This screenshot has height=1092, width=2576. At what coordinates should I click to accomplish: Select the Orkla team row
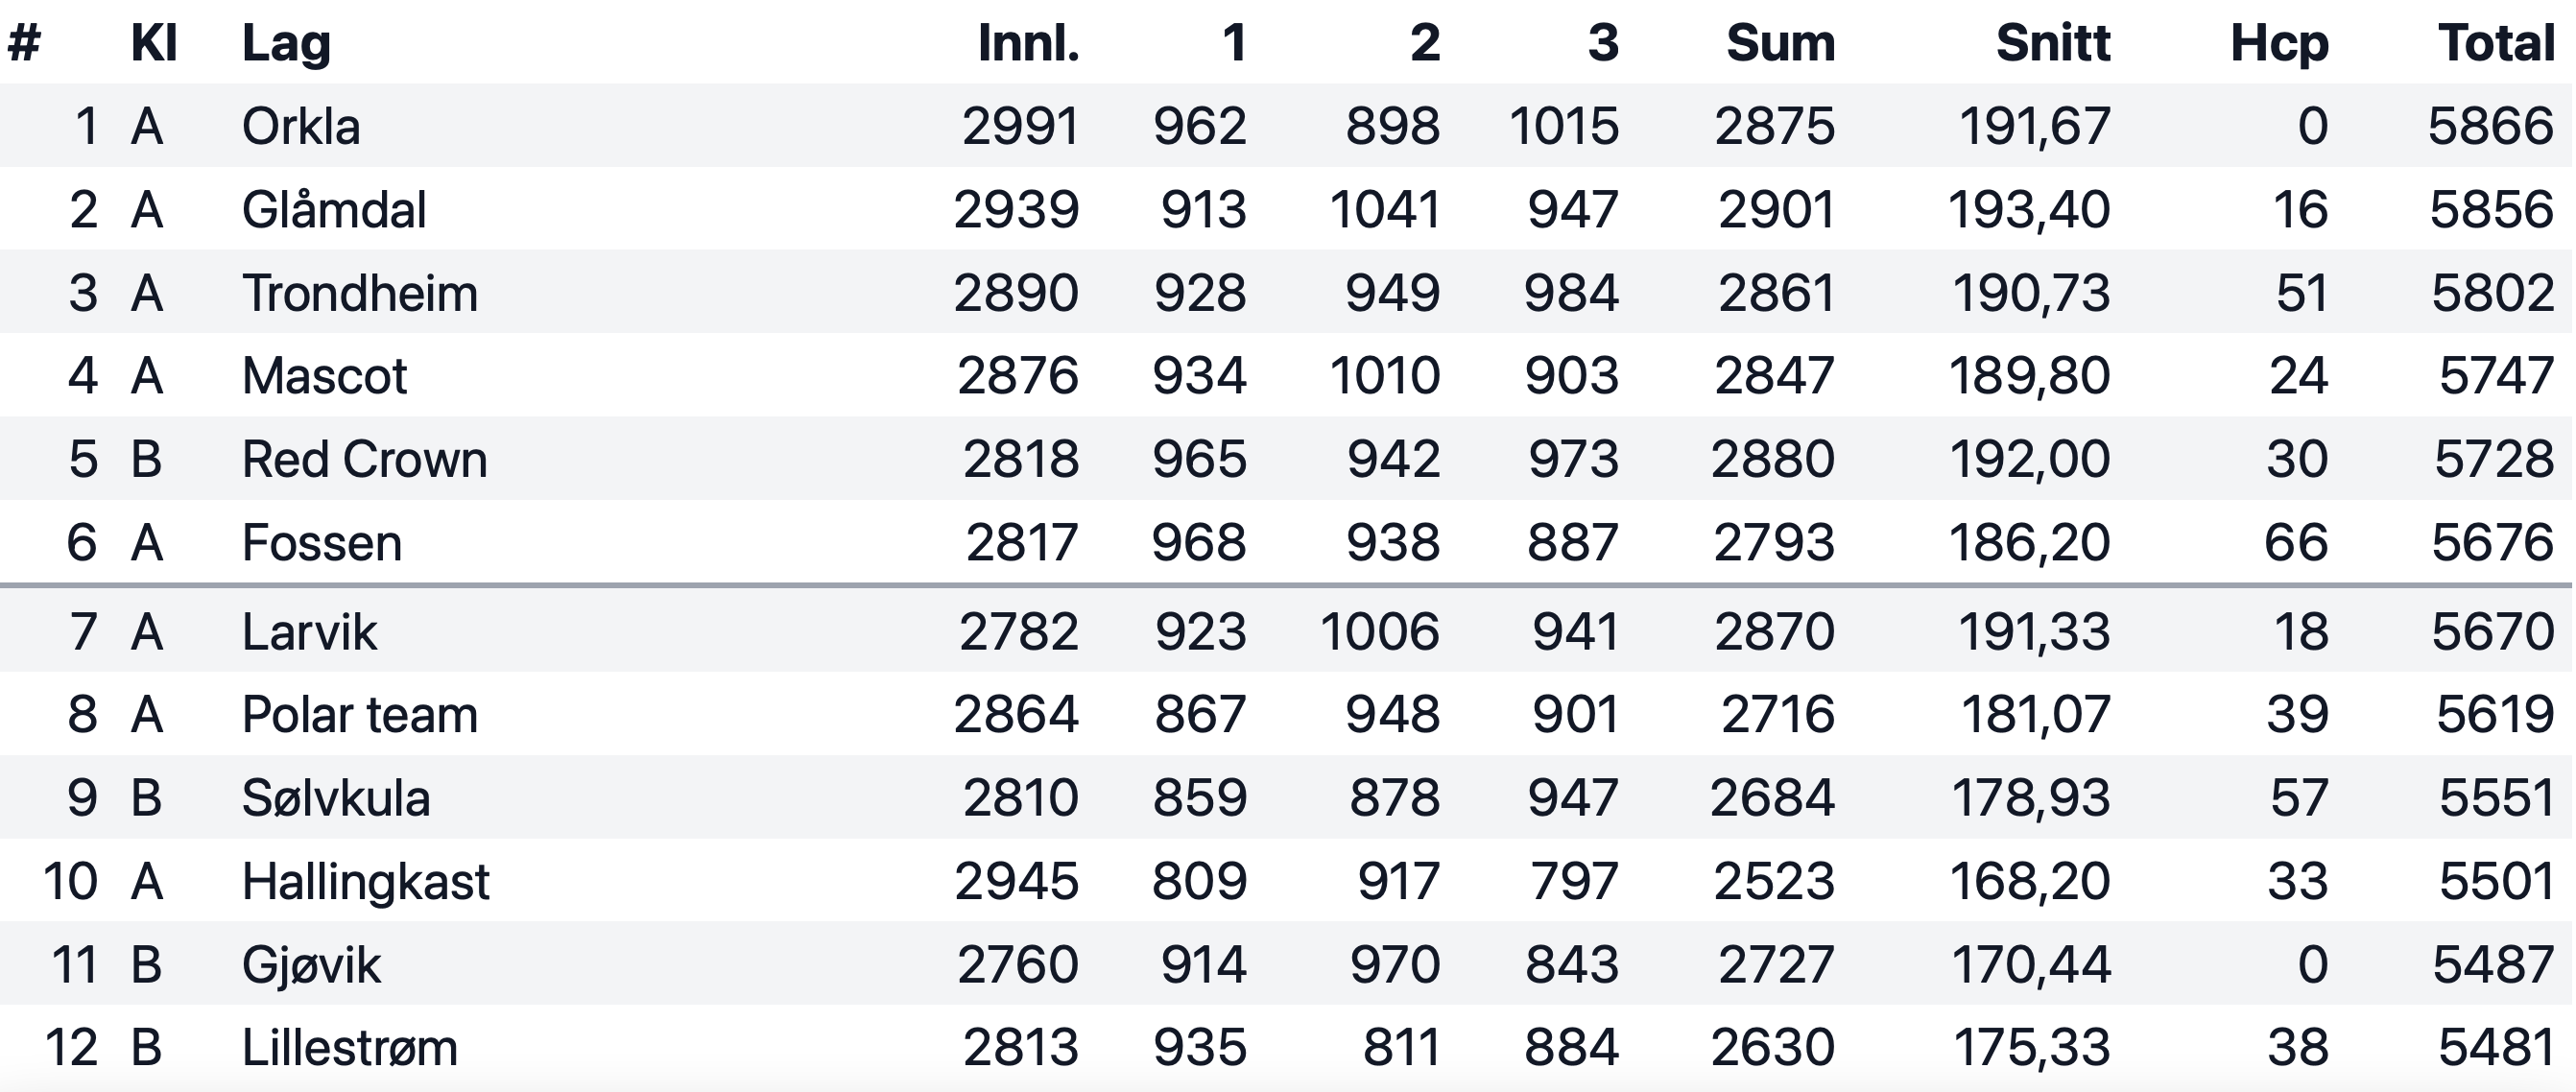(x=1286, y=125)
